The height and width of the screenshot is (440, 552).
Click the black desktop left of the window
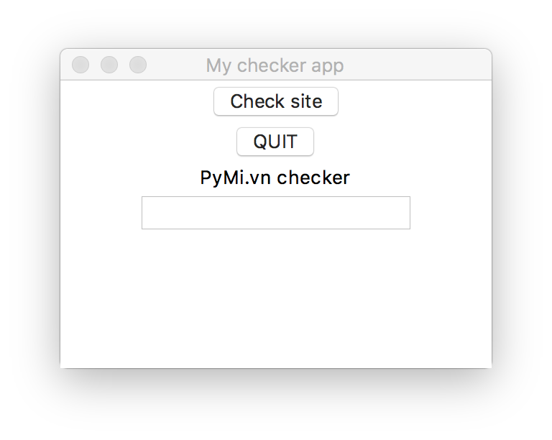click(29, 216)
